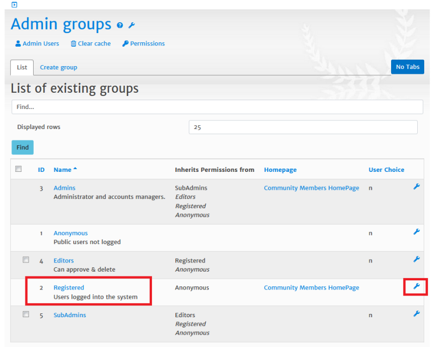Viewport: 434px width, 347px height.
Task: Click the small arrow icon at top-left
Action: (x=15, y=5)
